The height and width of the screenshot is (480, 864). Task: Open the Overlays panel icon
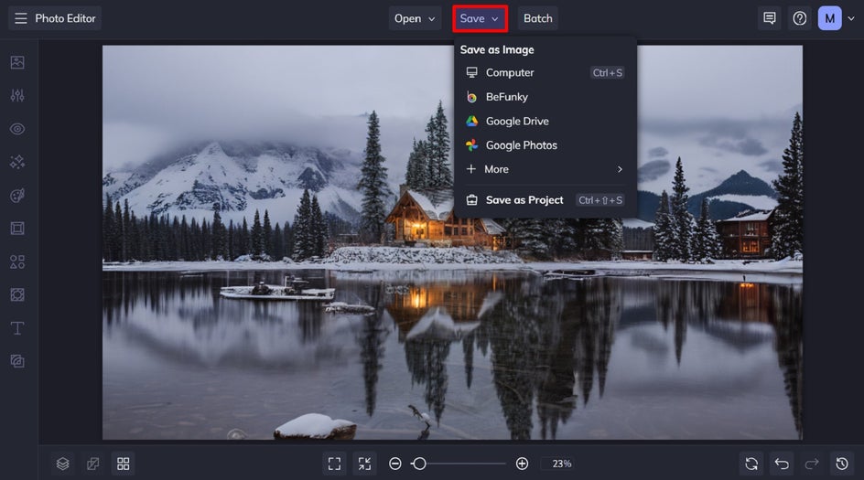[x=17, y=295]
